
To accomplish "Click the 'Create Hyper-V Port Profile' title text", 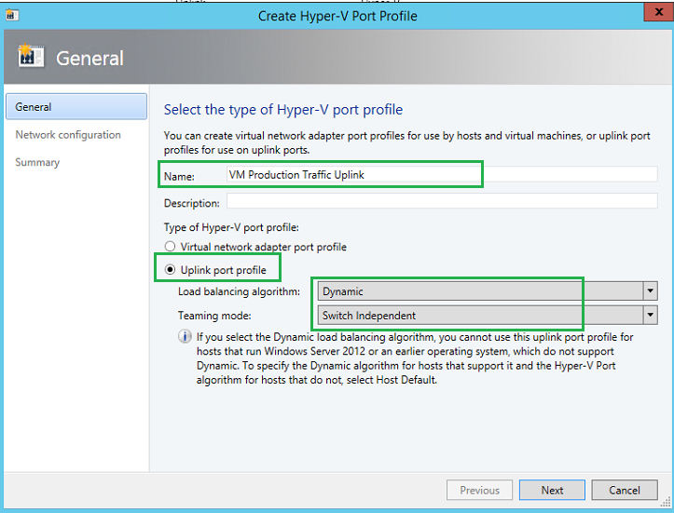I will click(x=337, y=16).
